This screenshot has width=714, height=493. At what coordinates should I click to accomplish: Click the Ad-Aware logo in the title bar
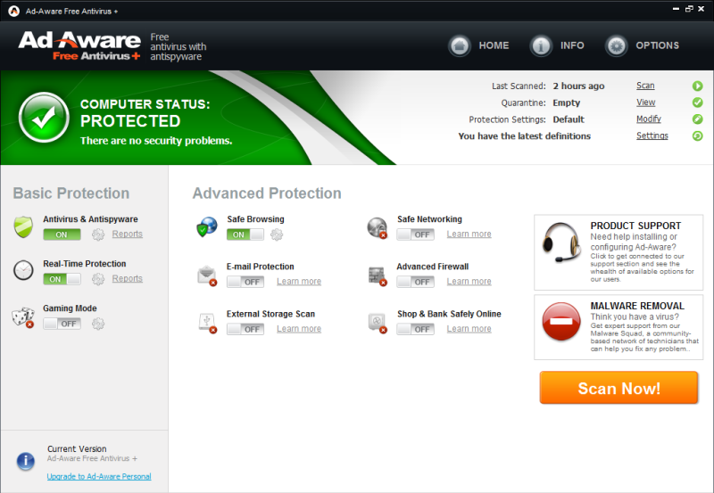tap(13, 11)
